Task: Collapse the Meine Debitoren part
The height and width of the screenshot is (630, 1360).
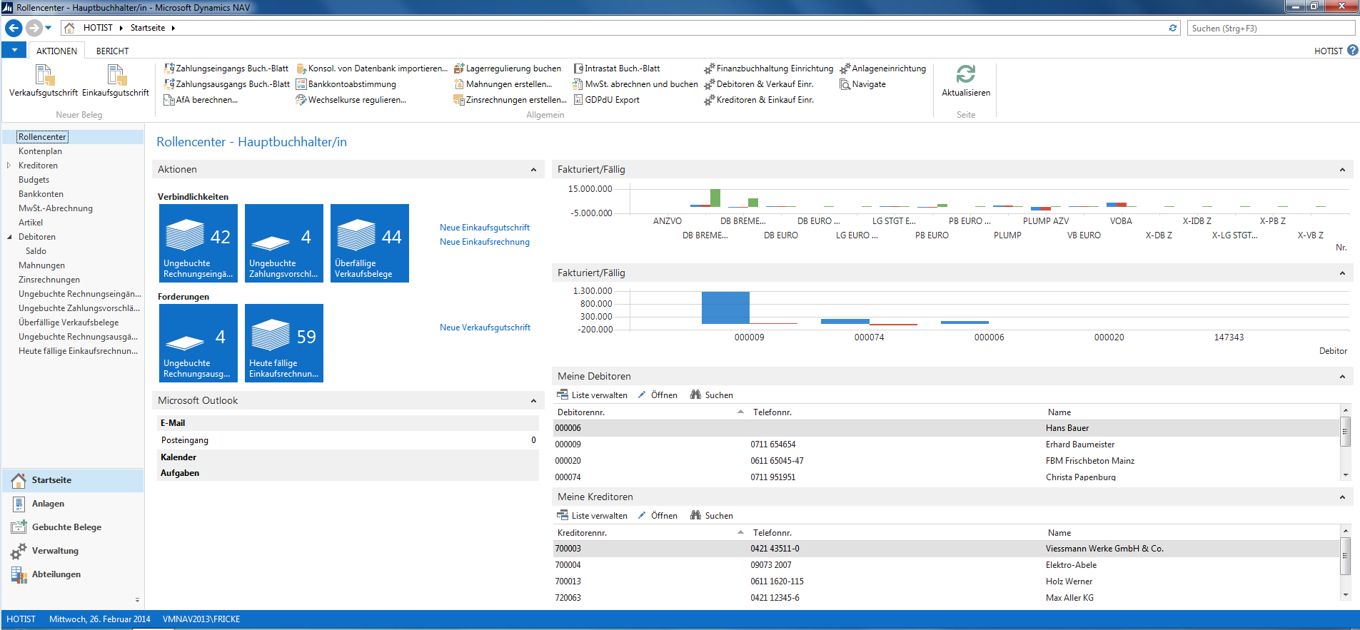Action: (x=1342, y=377)
